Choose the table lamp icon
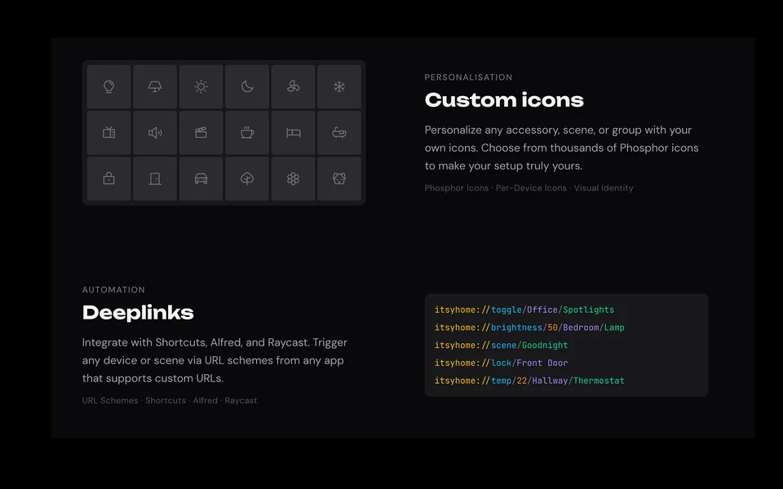This screenshot has width=783, height=489. point(155,87)
